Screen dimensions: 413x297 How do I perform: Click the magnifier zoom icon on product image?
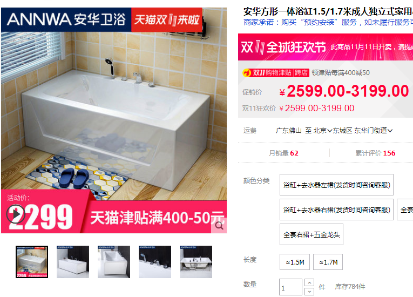click(x=219, y=226)
